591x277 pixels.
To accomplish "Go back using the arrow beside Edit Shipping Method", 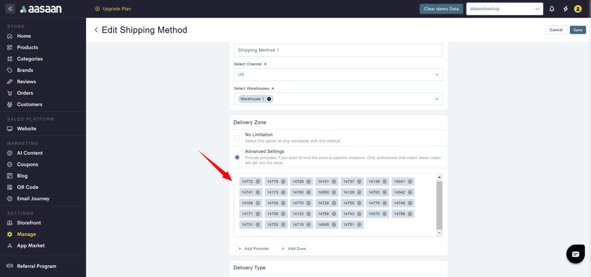I will point(96,30).
